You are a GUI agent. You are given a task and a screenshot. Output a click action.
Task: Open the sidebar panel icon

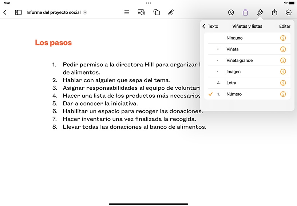(x=18, y=12)
